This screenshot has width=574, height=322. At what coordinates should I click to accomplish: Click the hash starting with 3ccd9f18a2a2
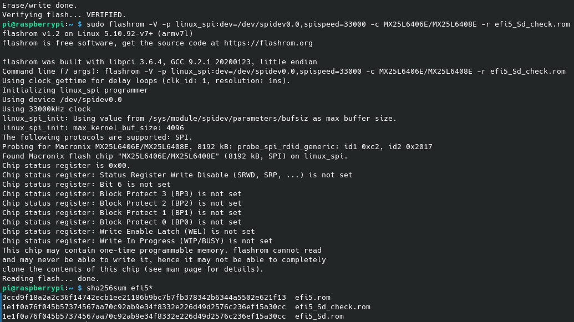[x=144, y=298]
